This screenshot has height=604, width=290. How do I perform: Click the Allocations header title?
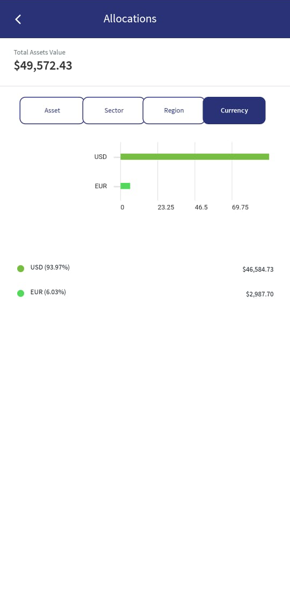(130, 18)
